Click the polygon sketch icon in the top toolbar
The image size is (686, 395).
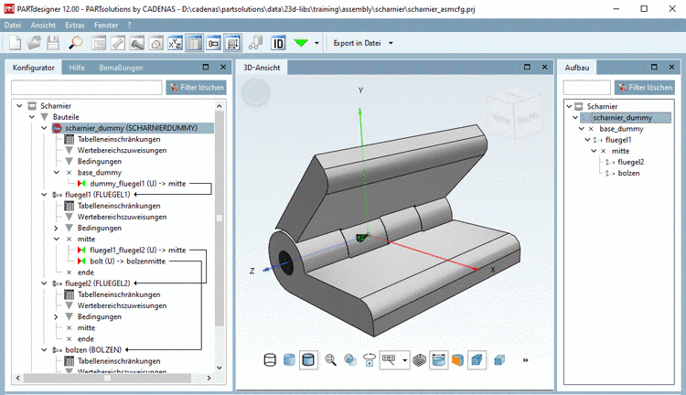click(156, 43)
